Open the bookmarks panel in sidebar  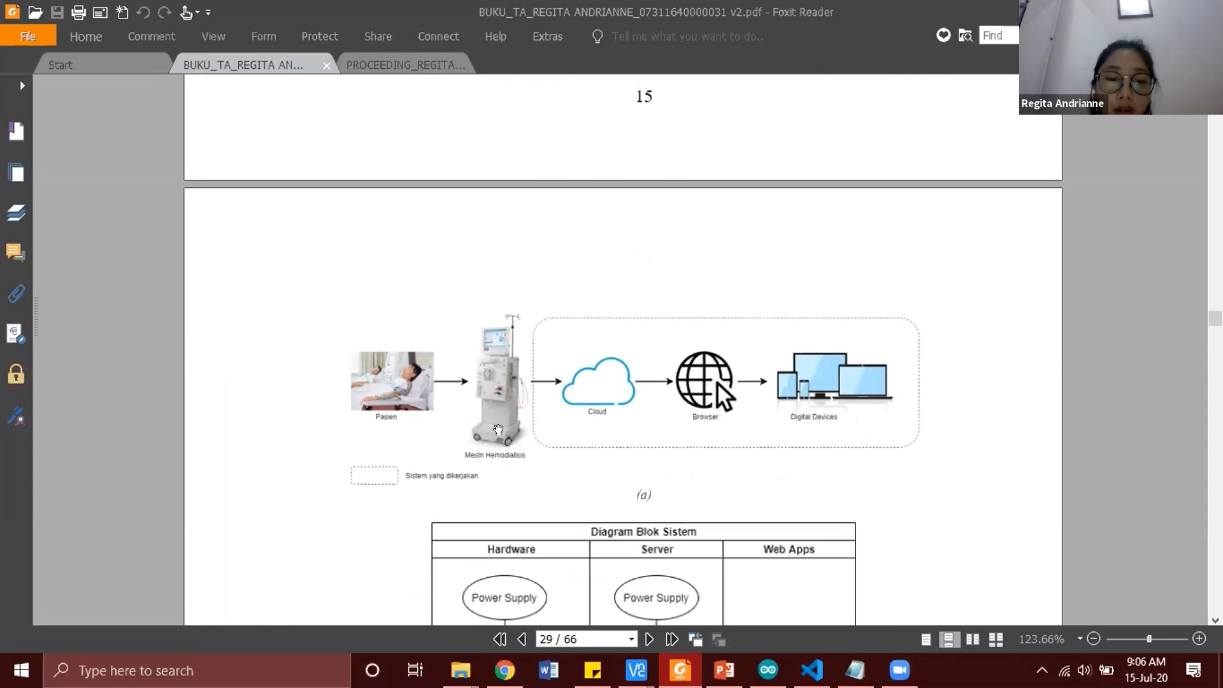16,131
